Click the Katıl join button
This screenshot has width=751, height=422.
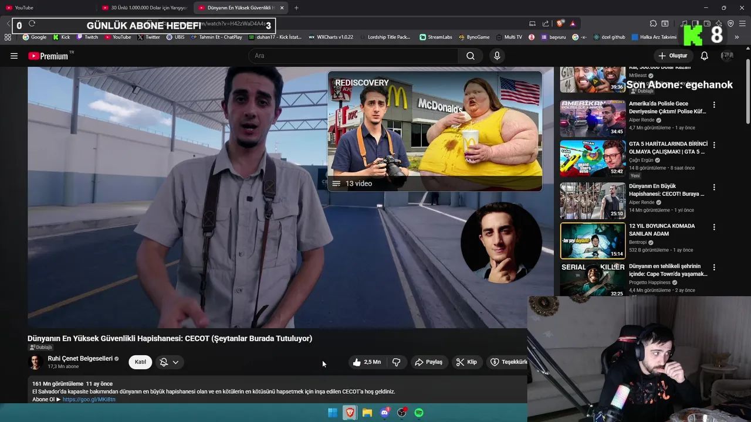(140, 362)
